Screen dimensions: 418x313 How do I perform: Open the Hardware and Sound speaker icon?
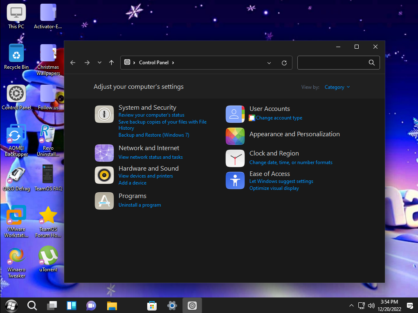pos(104,175)
